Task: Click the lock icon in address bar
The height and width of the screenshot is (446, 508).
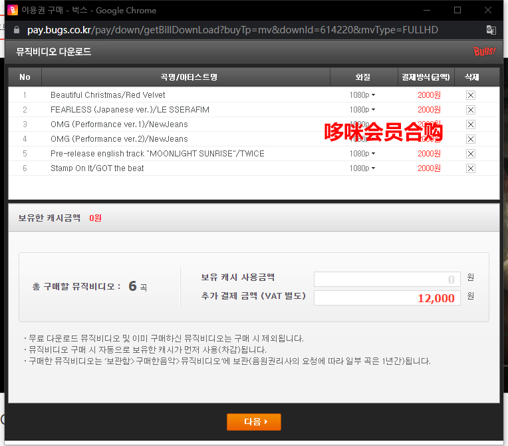Action: (x=17, y=30)
